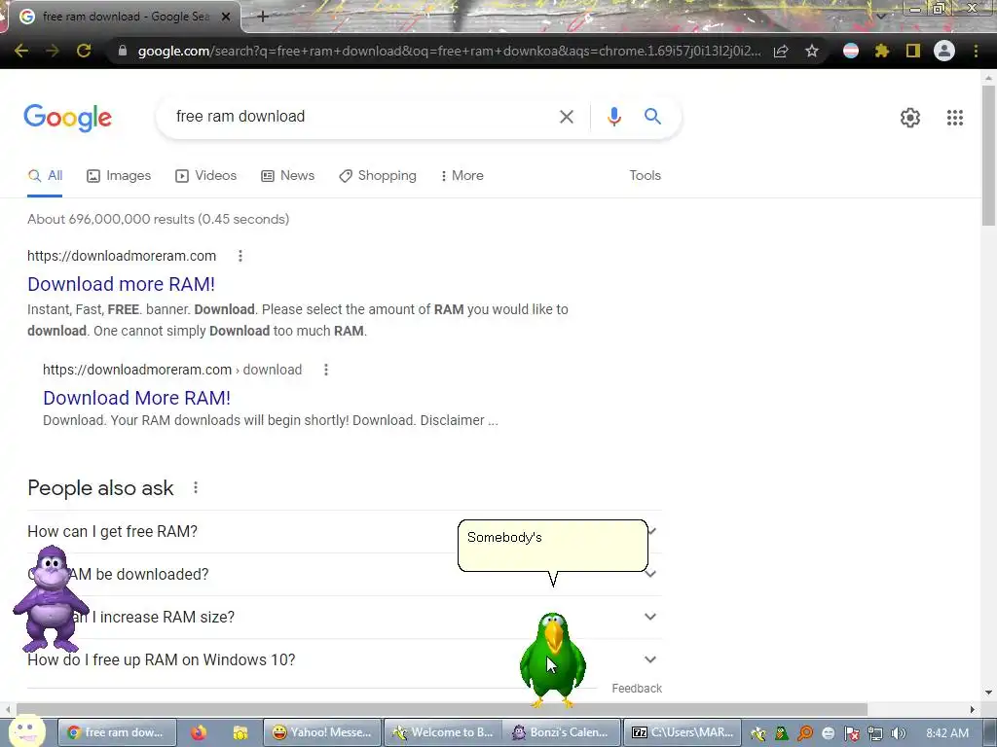
Task: Switch to the Videos tab
Action: click(x=206, y=176)
